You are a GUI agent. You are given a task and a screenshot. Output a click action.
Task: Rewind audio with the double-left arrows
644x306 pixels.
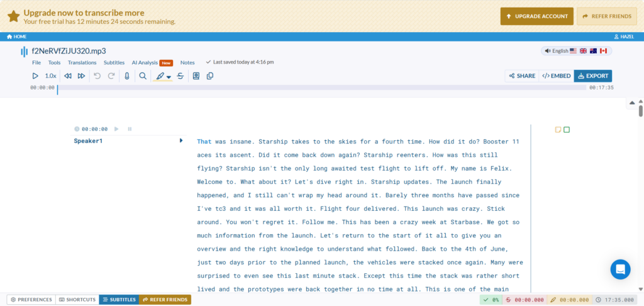68,76
